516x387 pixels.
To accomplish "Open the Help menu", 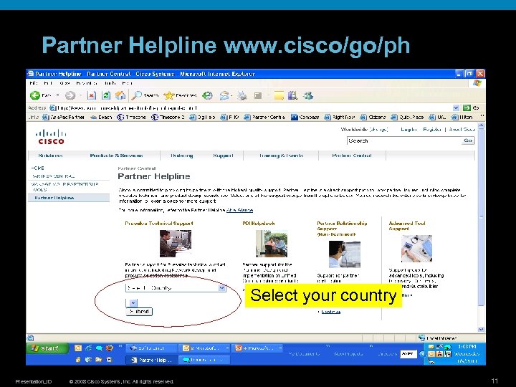I will 127,83.
